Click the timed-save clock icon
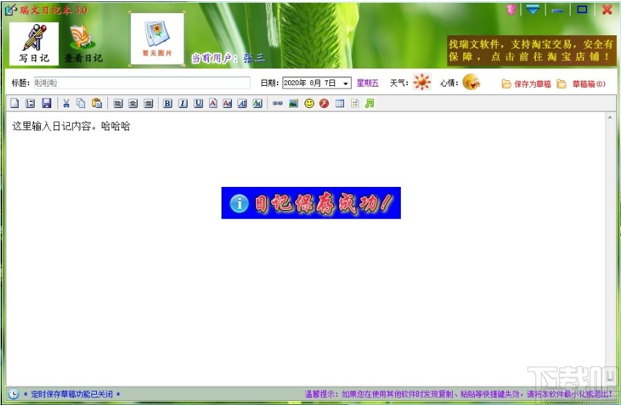The height and width of the screenshot is (405, 621). tap(13, 394)
